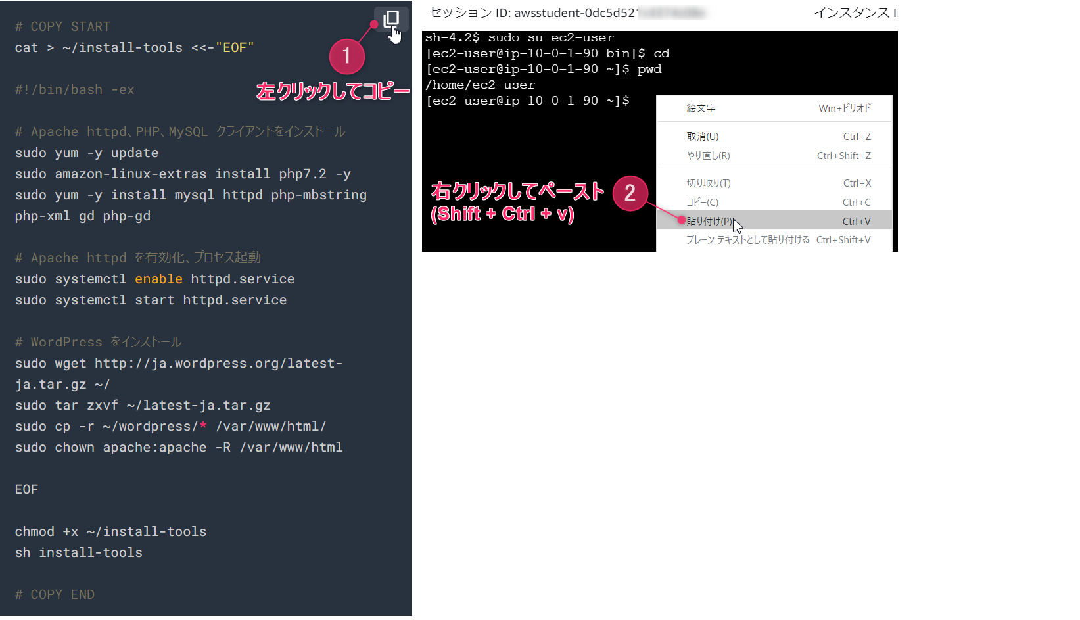Click the 右クリックしてペースト annotation text
This screenshot has height=620, width=1080.
tap(517, 191)
